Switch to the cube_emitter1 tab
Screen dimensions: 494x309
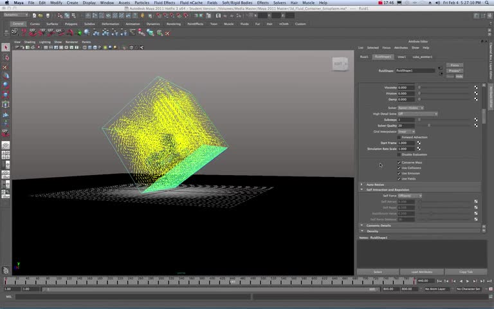[422, 57]
